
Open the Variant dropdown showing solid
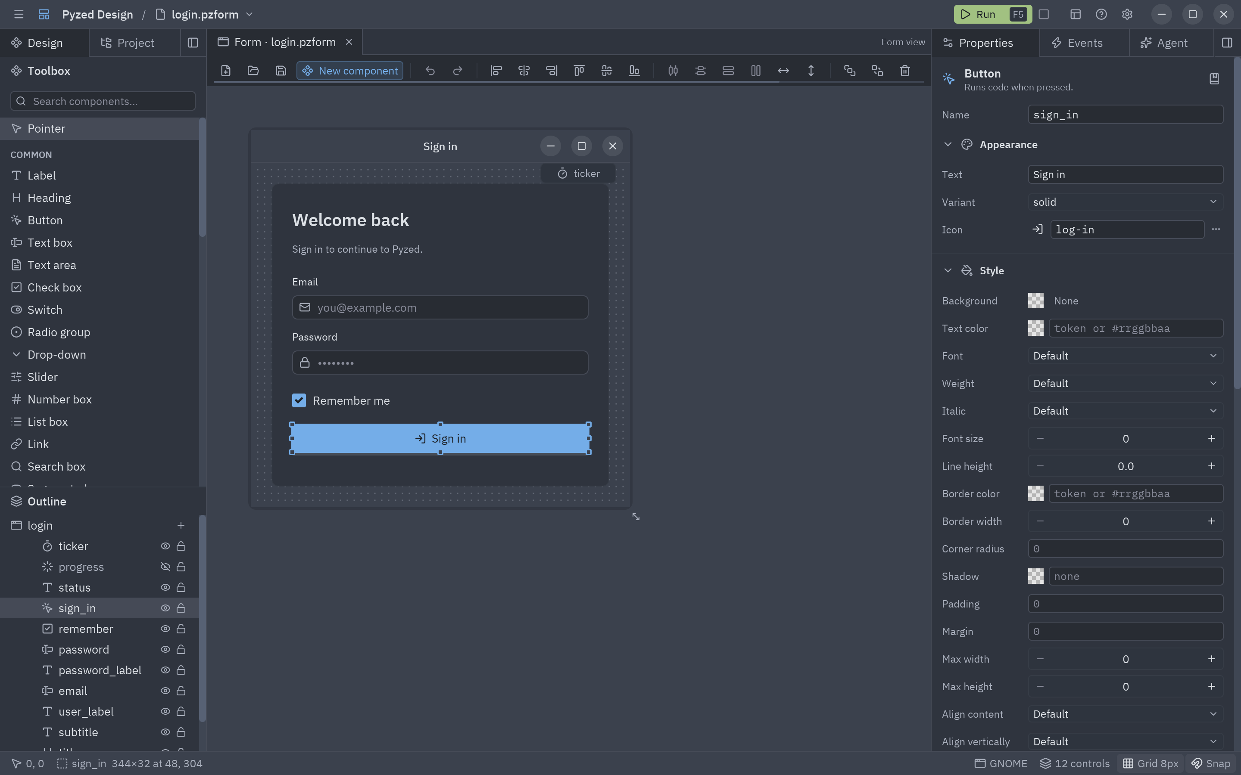click(1125, 202)
